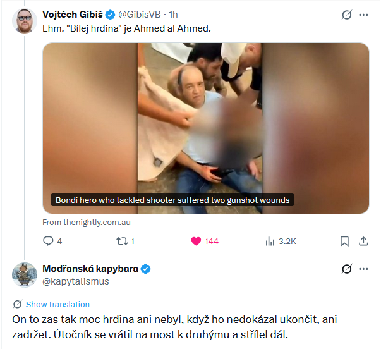381x349 pixels.
Task: Open Grok icon on Modřanská kapybara's reply
Action: click(x=346, y=269)
